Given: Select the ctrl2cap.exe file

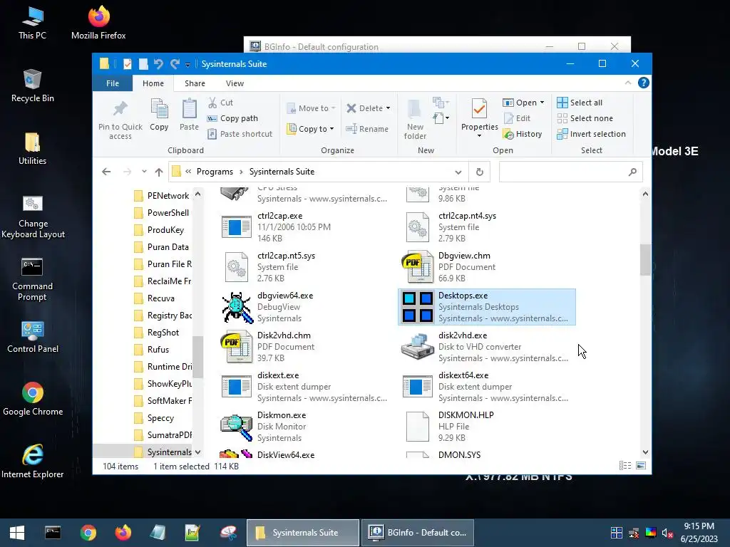Looking at the screenshot, I should (305, 227).
